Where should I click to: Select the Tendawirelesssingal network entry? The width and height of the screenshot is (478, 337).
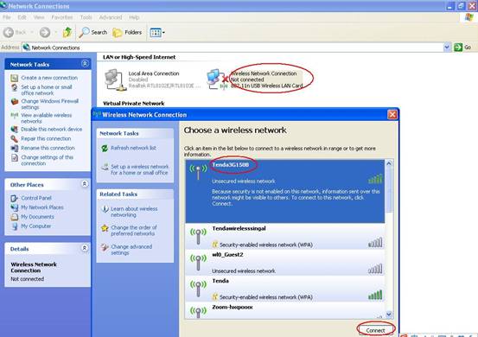point(285,237)
